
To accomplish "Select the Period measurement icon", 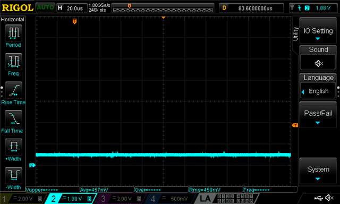I will [x=14, y=33].
